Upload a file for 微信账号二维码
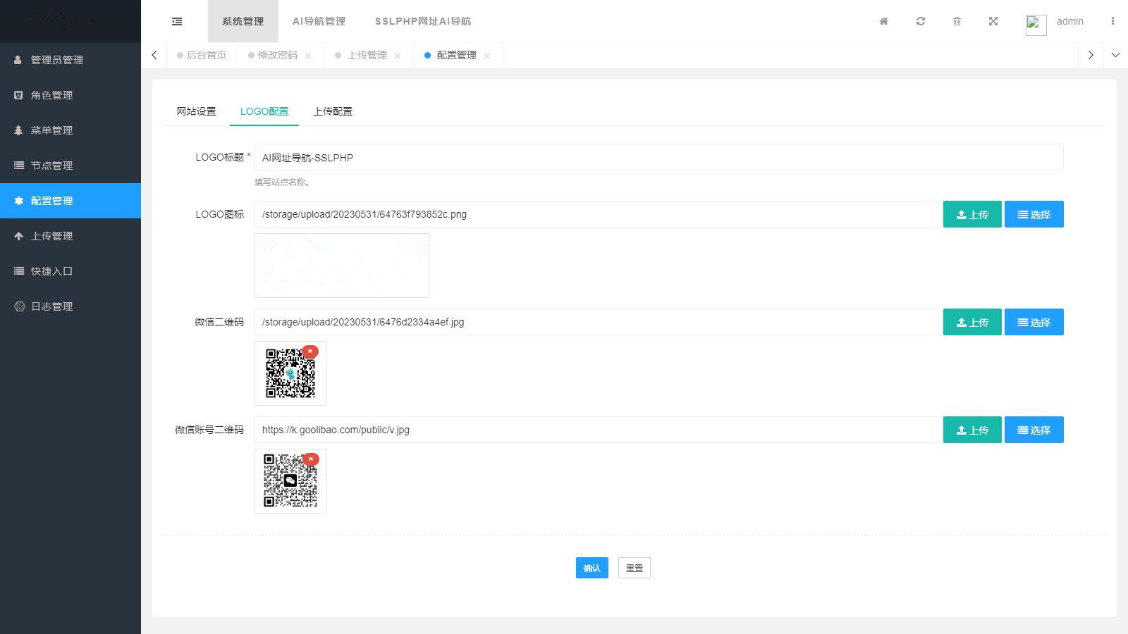 tap(972, 430)
